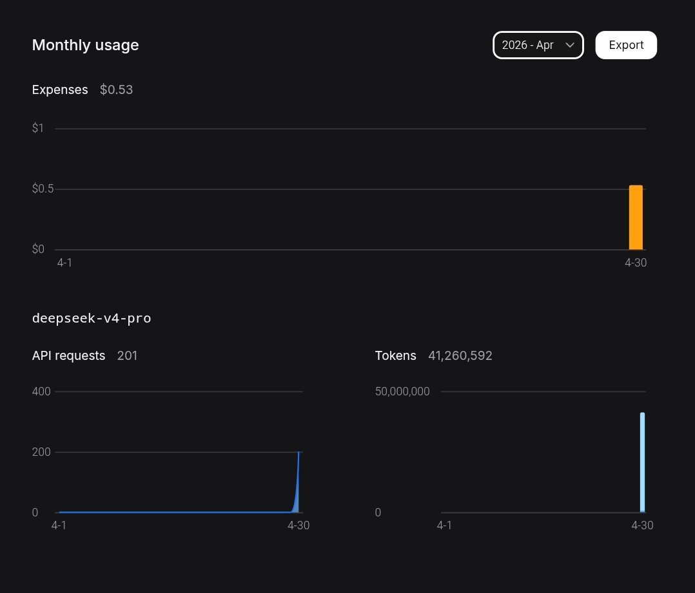
Task: Click the Expenses total $0.53
Action: click(x=116, y=90)
